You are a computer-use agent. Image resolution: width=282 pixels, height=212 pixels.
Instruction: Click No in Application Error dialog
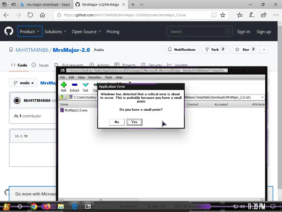tap(117, 122)
